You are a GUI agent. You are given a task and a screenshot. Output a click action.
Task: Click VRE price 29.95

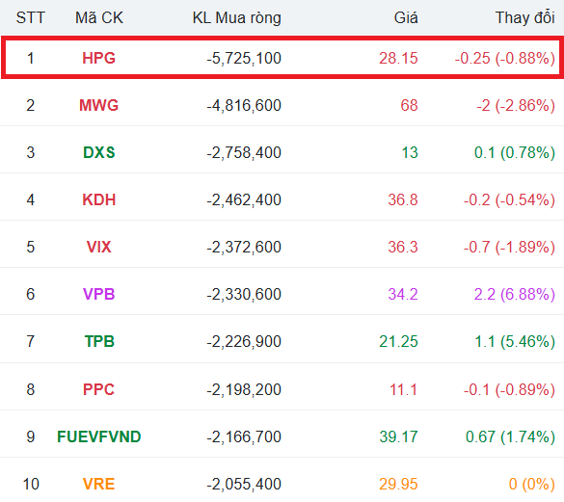[398, 484]
